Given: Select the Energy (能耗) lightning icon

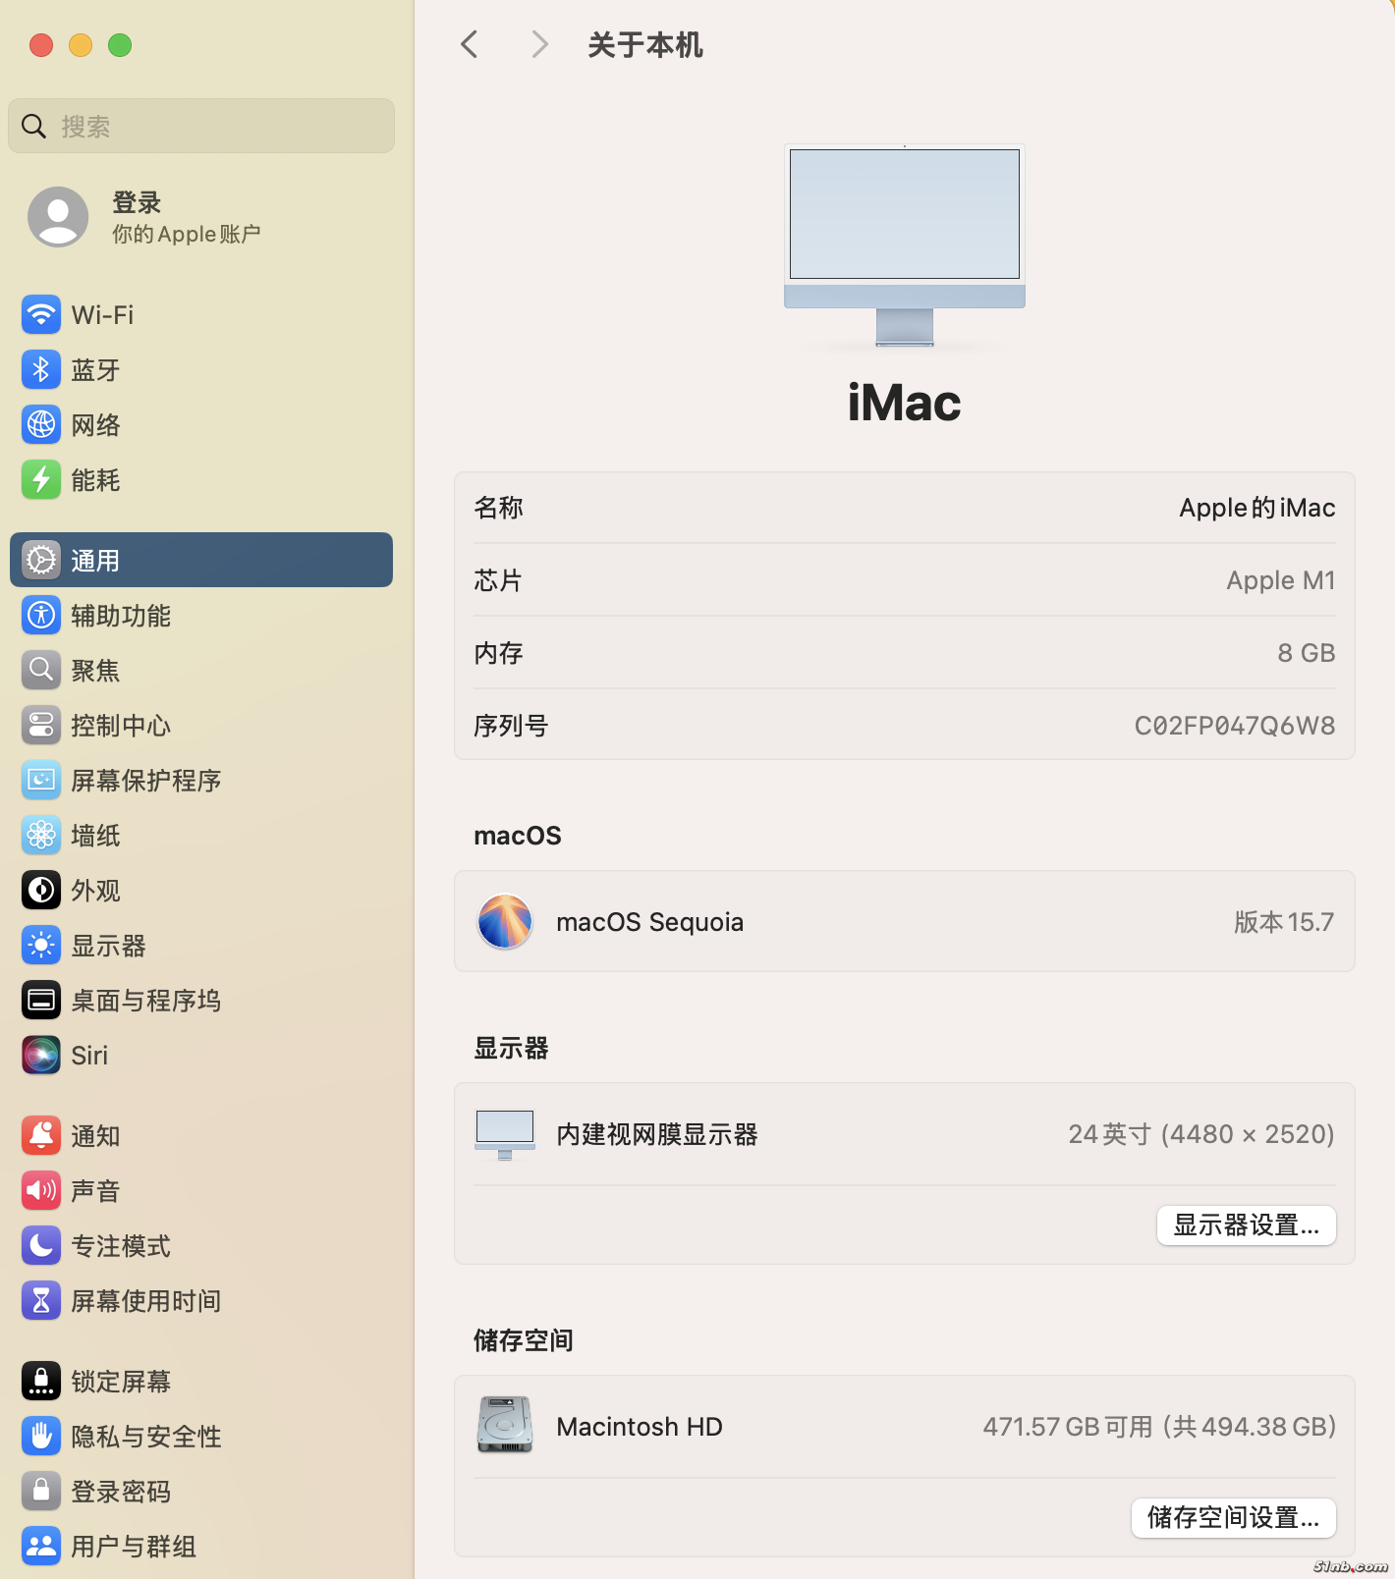Looking at the screenshot, I should [x=41, y=480].
